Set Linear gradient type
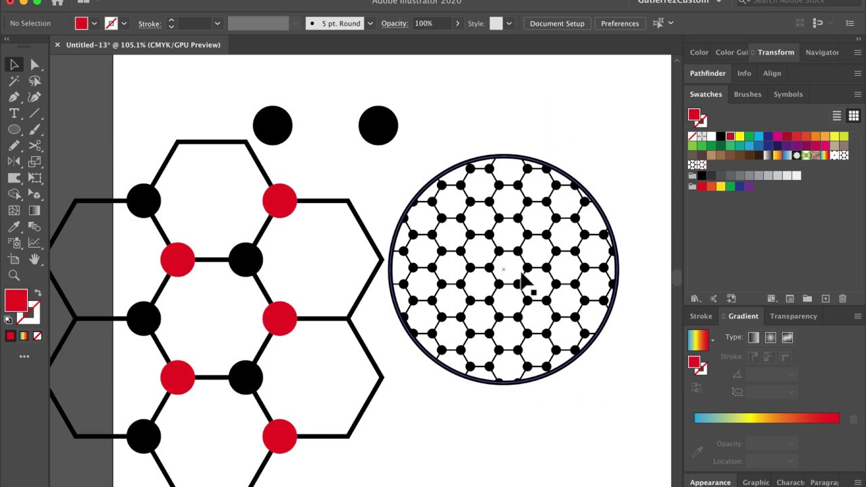 (754, 338)
